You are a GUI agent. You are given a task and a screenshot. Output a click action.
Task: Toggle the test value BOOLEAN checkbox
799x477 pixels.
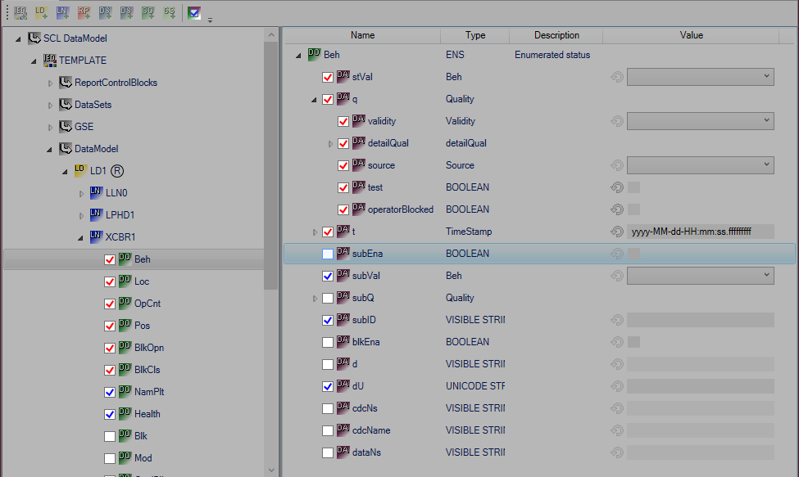click(633, 187)
